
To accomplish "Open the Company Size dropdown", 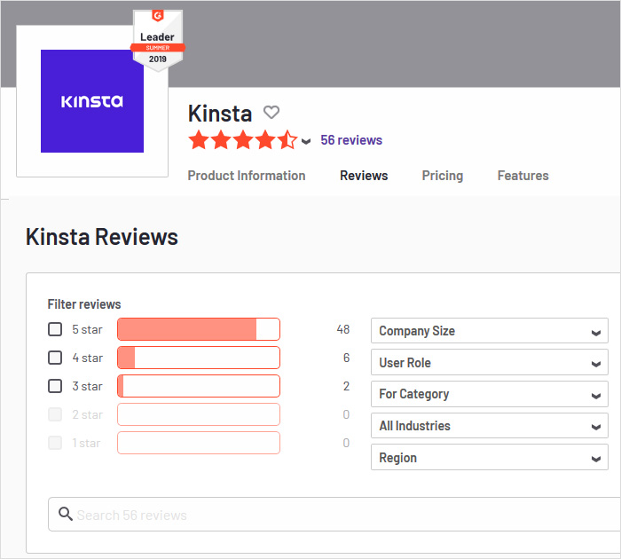I will pyautogui.click(x=490, y=331).
